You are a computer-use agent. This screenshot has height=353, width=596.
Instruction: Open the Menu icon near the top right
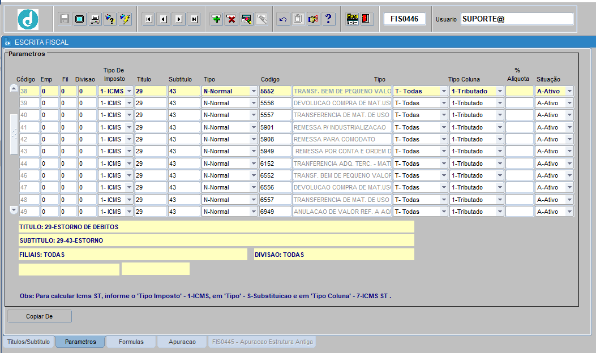click(351, 19)
